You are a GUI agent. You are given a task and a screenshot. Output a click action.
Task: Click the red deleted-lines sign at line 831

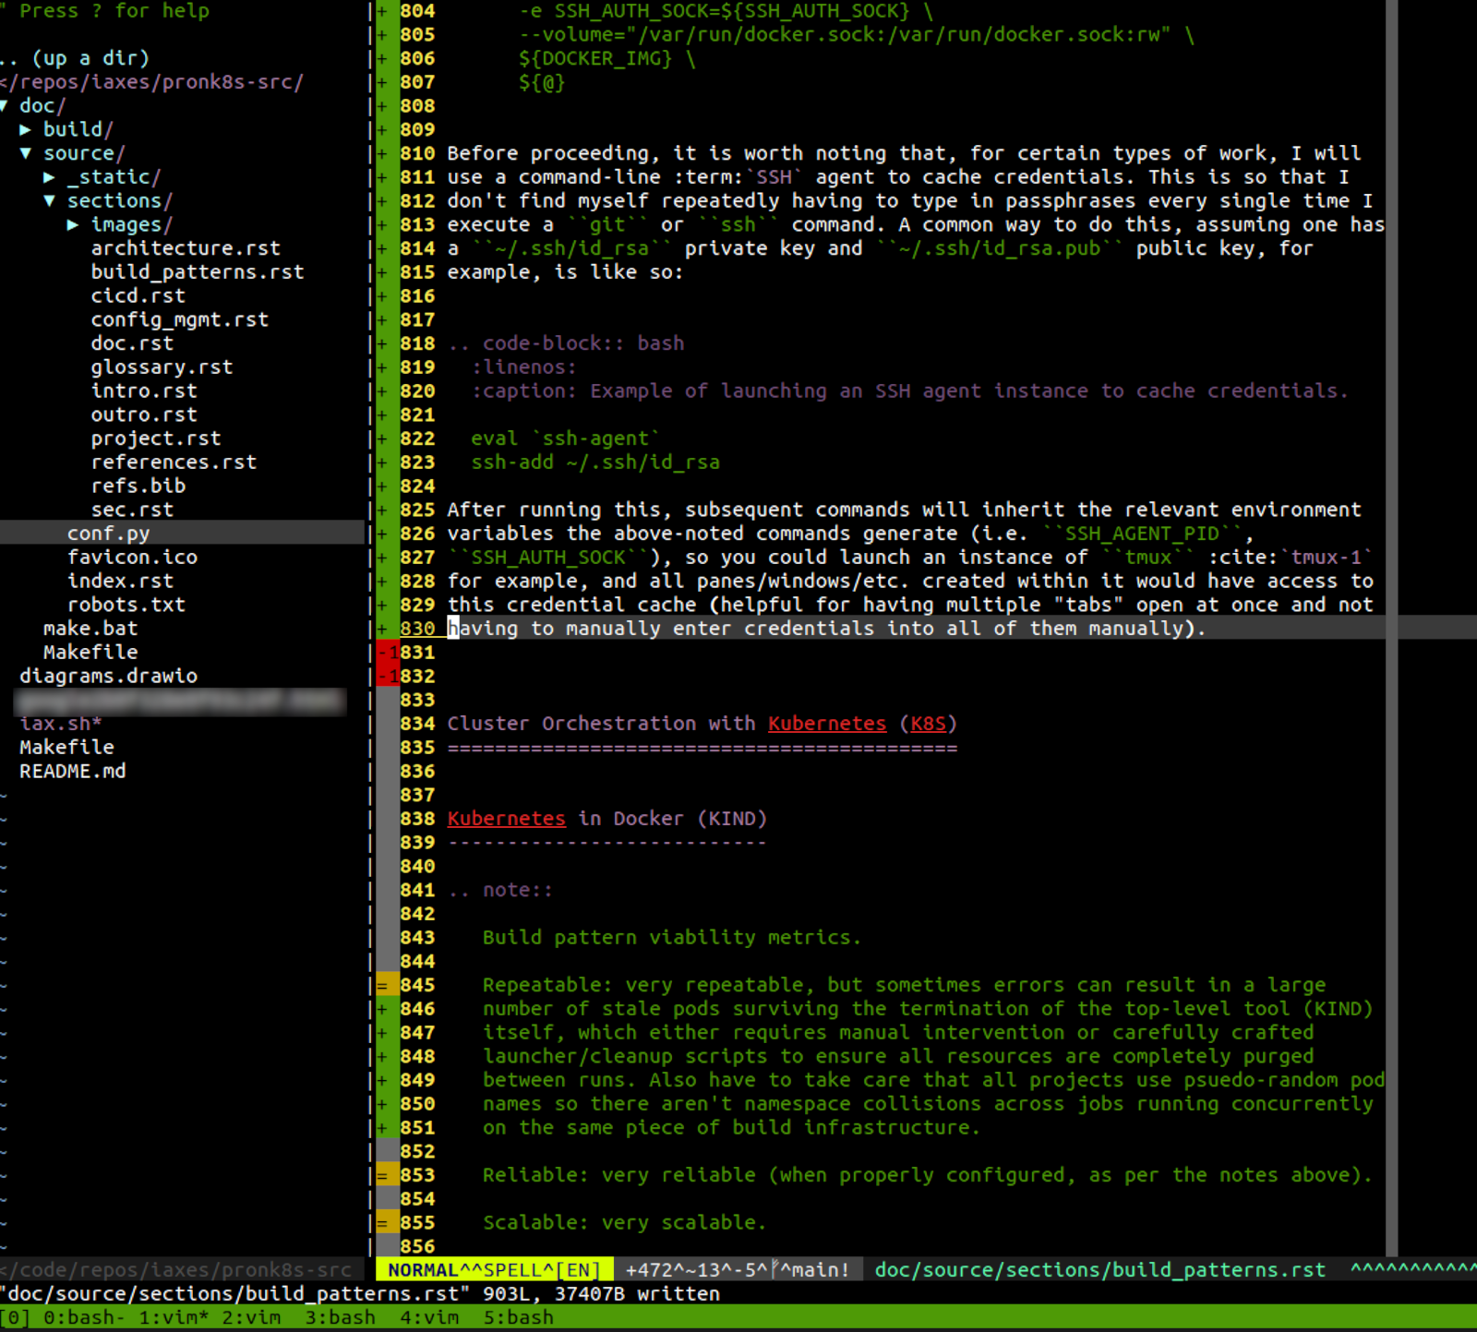point(388,653)
